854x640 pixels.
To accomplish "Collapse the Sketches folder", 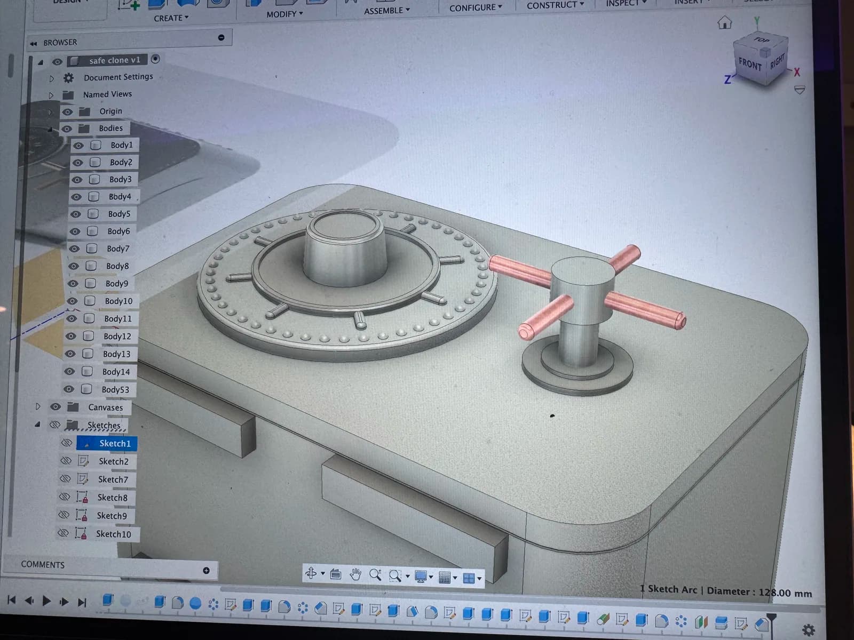I will point(37,425).
